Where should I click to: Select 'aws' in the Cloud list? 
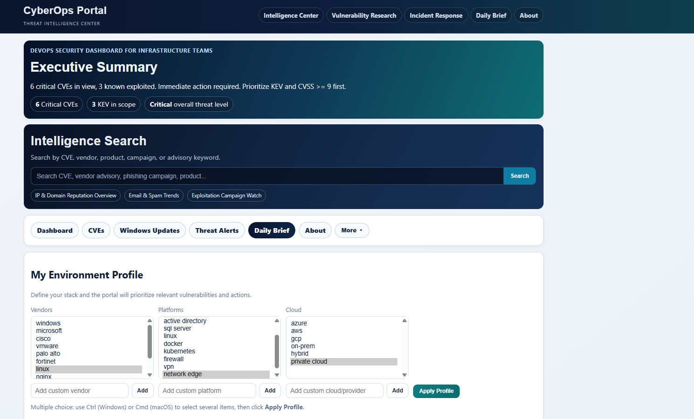click(297, 331)
